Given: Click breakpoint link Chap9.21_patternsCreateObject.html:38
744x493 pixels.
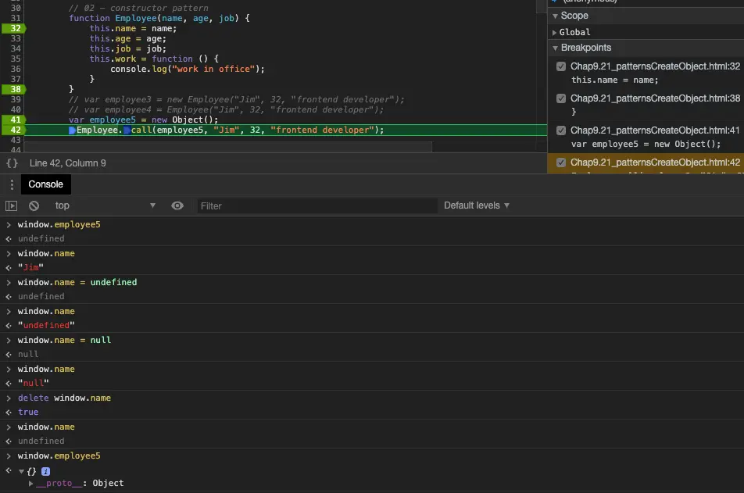Looking at the screenshot, I should [x=655, y=98].
